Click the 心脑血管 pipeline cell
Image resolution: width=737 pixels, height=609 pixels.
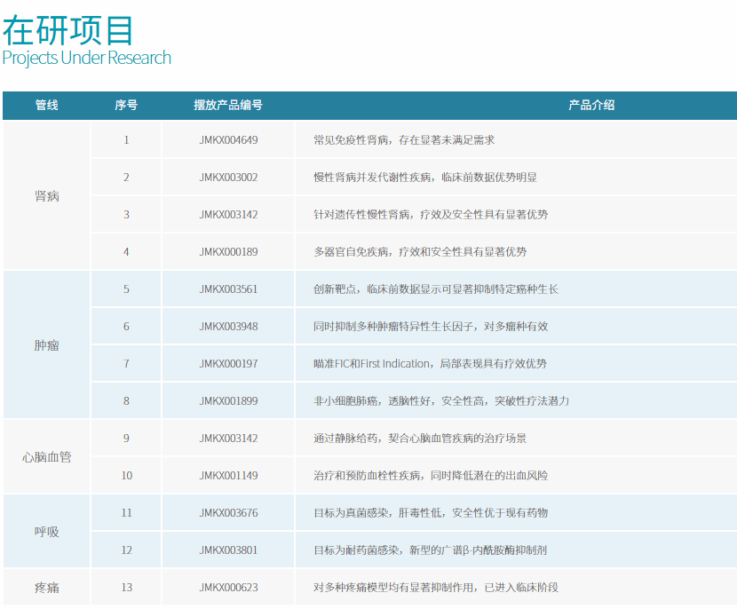(46, 457)
